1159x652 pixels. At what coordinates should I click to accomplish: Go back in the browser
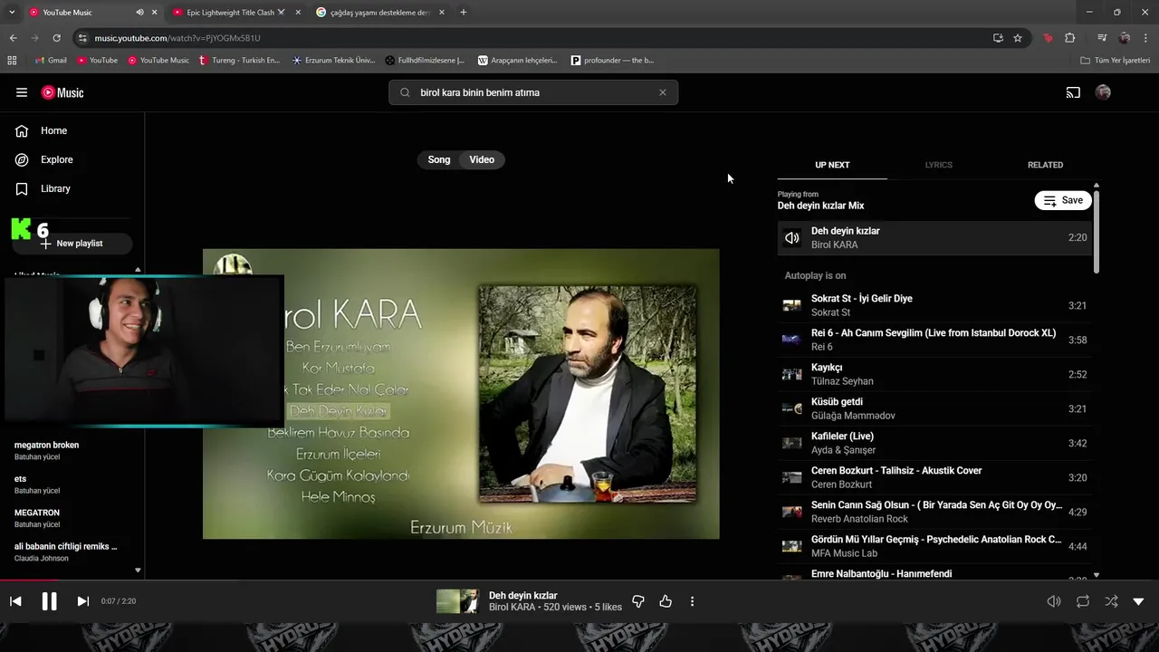(x=13, y=38)
